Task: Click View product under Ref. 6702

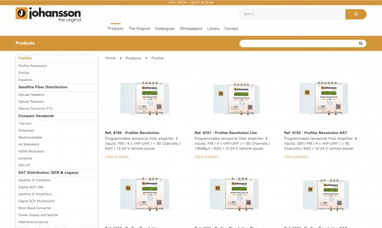Action: (297, 157)
